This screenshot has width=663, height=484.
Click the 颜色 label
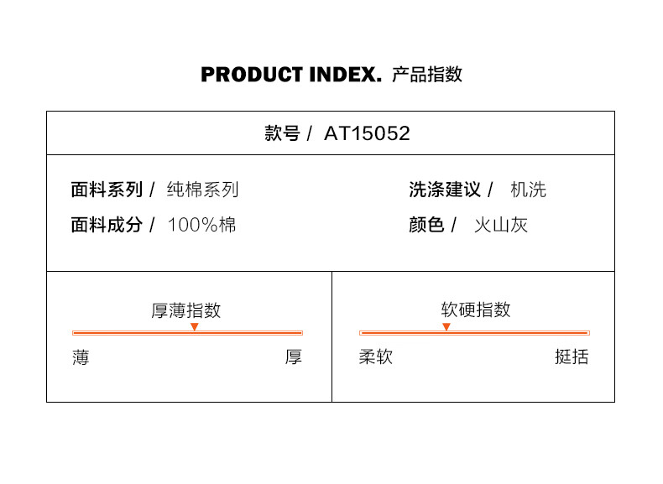click(x=426, y=225)
